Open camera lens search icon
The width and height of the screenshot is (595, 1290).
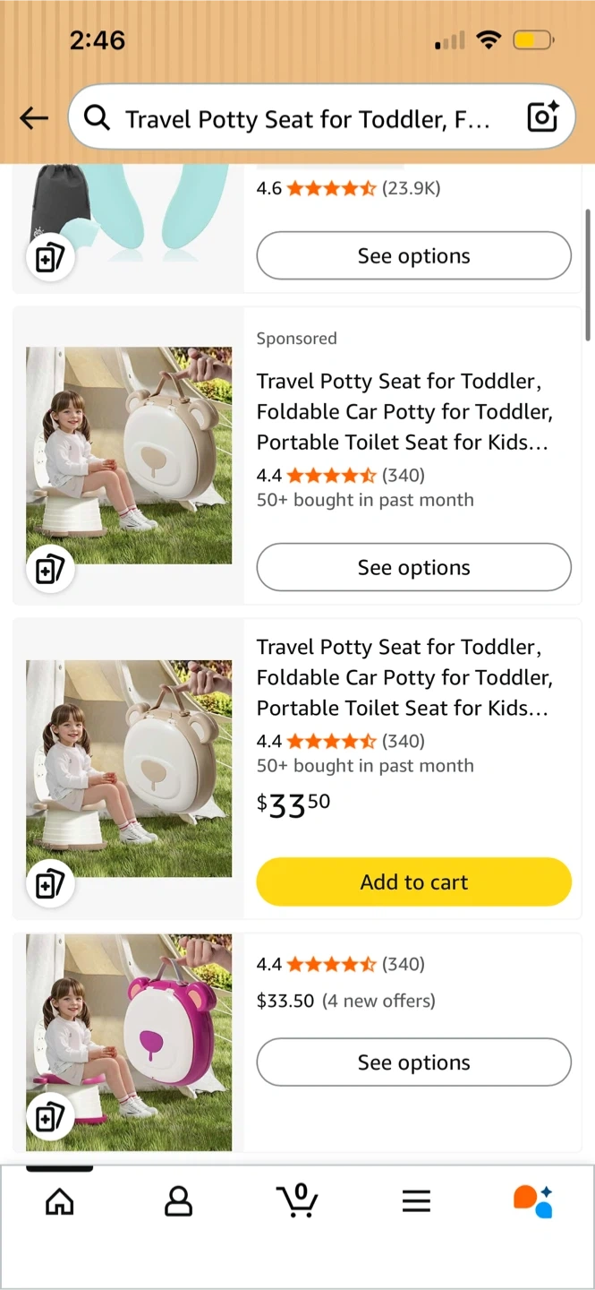[x=542, y=117]
